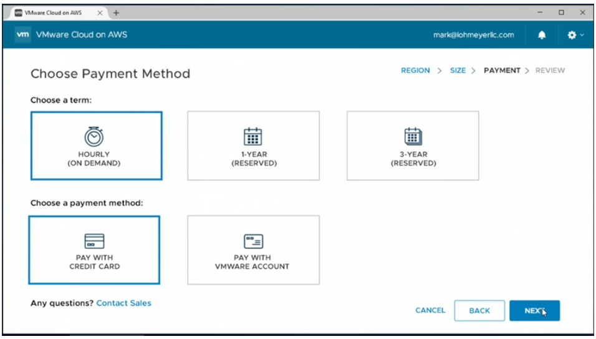596x339 pixels.
Task: Click the VMware Cloud on AWS header title
Action: click(81, 35)
